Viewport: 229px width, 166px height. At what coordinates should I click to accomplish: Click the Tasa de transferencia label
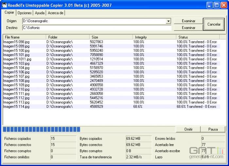(x=96, y=157)
